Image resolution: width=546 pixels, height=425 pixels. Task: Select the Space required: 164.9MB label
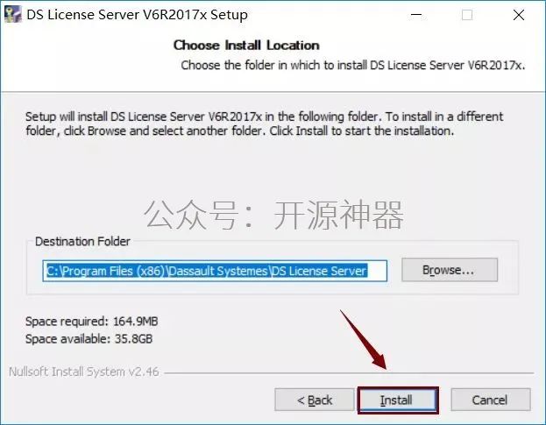(91, 321)
